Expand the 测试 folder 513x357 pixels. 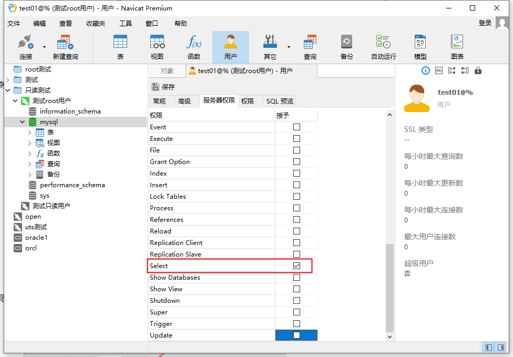click(8, 80)
